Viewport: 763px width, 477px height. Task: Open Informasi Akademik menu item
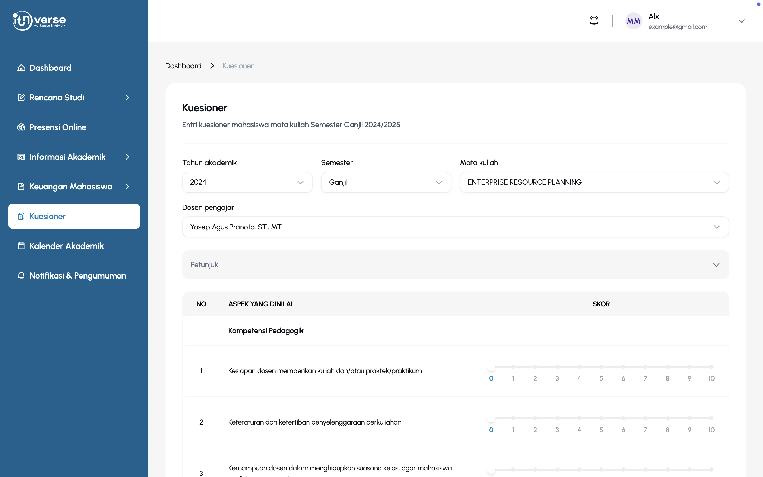[74, 157]
